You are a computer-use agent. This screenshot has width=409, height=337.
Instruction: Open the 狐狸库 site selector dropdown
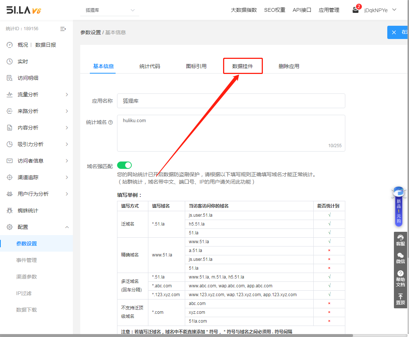(x=110, y=10)
